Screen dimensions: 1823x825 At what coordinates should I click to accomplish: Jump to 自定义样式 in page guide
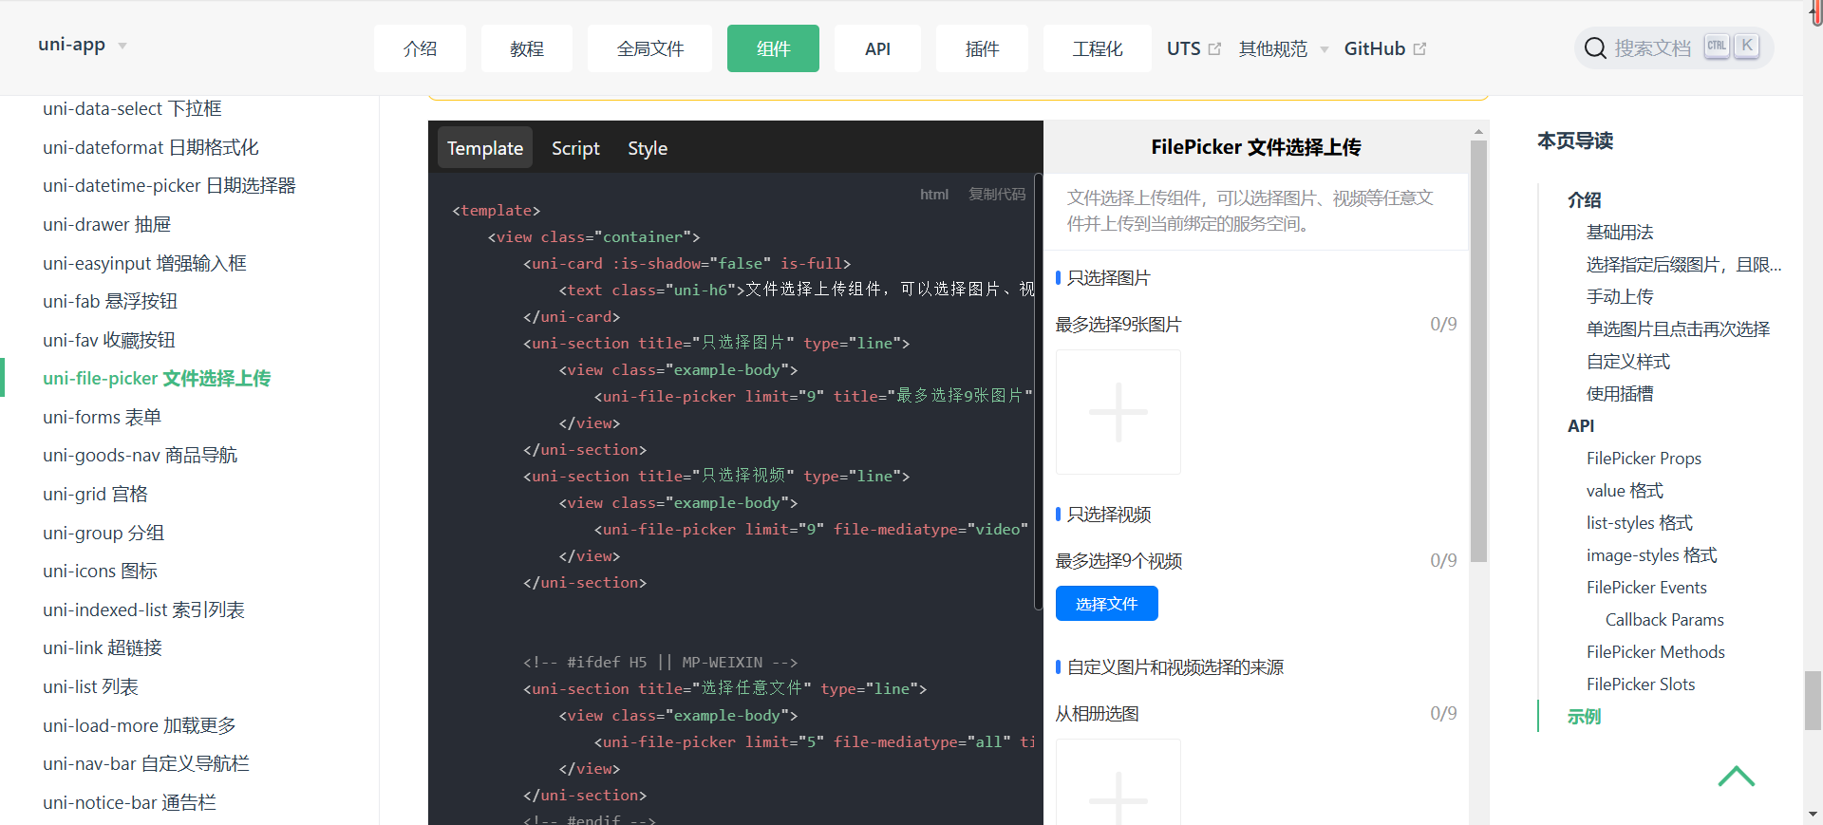[1628, 361]
